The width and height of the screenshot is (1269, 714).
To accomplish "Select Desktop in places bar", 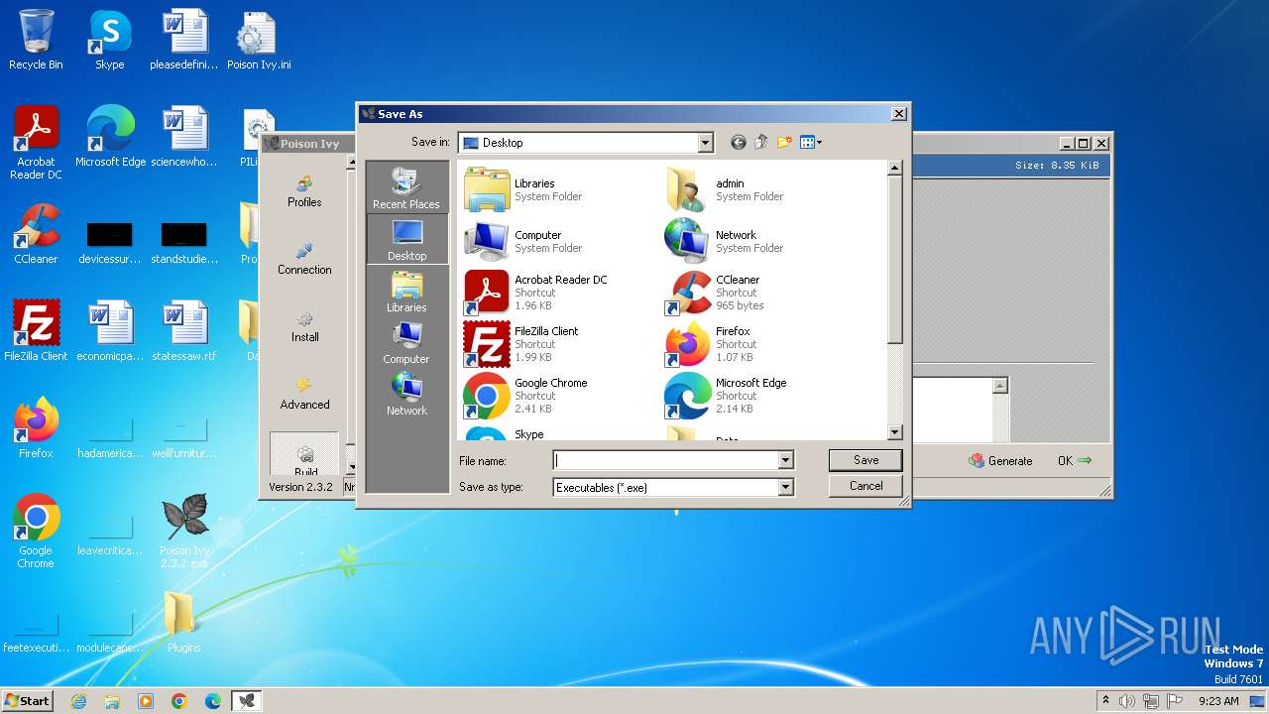I will 406,240.
